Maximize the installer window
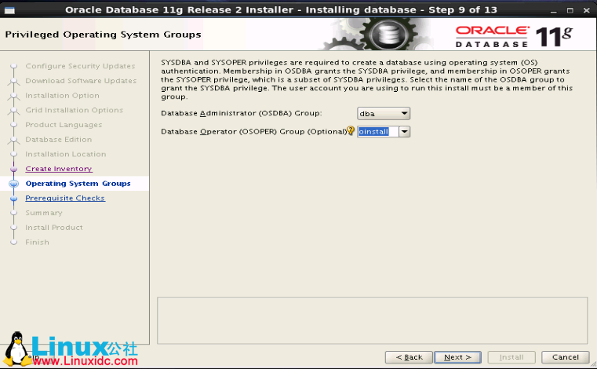The height and width of the screenshot is (369, 597). [x=570, y=11]
